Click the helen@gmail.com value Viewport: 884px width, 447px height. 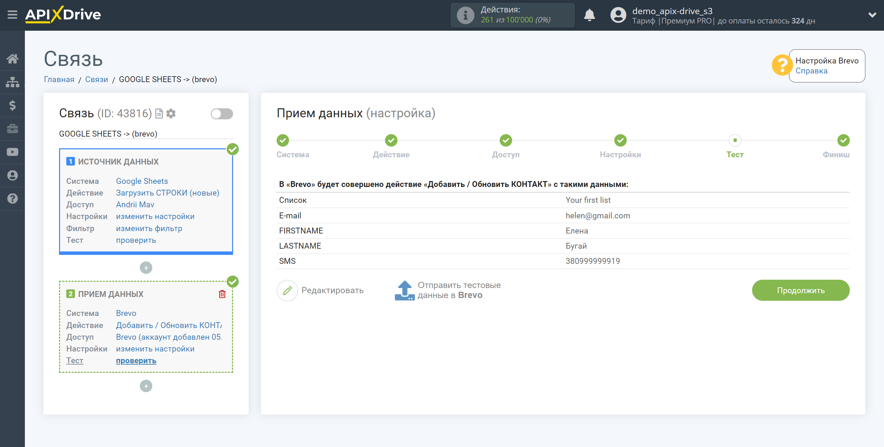598,216
